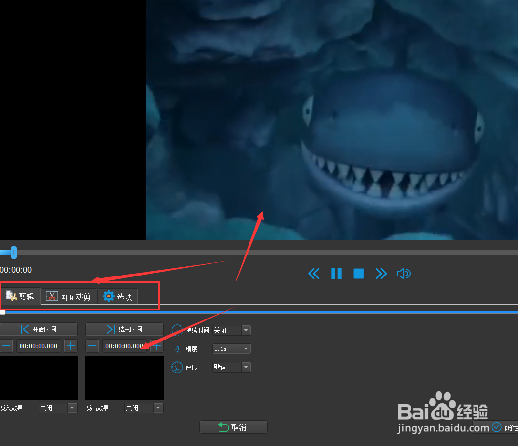This screenshot has height=446, width=518.
Task: Mute the speaker volume icon
Action: (404, 274)
